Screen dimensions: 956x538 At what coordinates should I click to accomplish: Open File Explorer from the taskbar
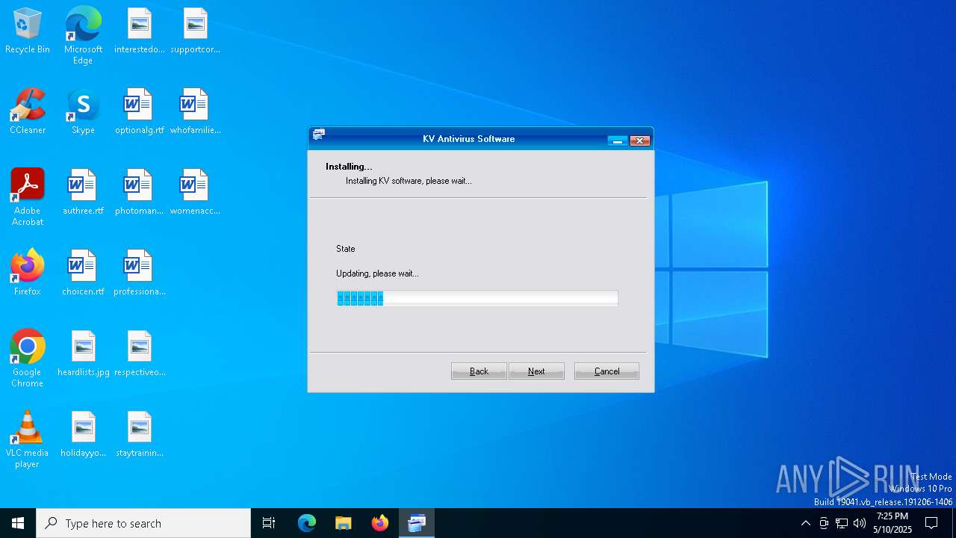[343, 523]
